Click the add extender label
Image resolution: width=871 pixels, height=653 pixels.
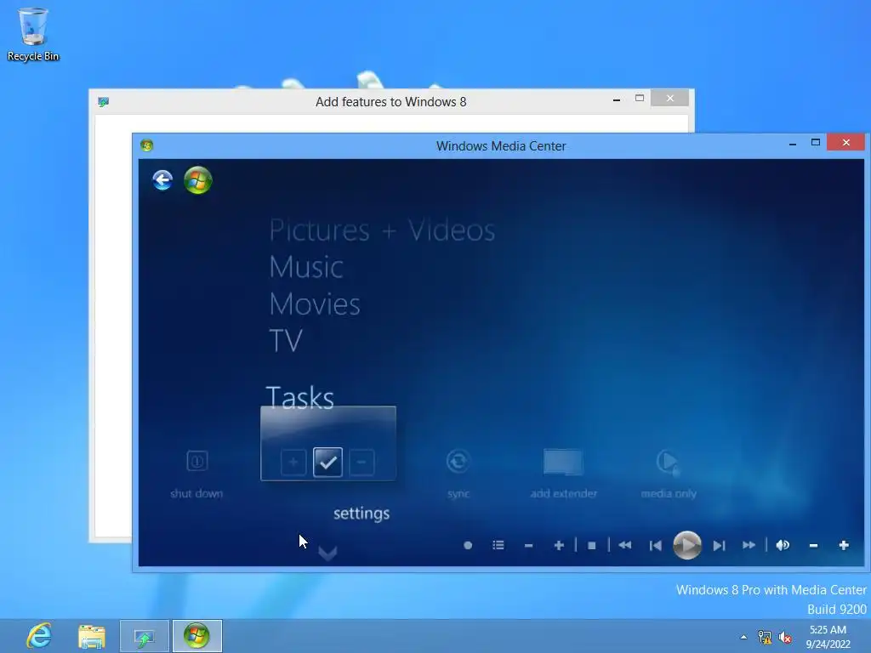click(563, 494)
